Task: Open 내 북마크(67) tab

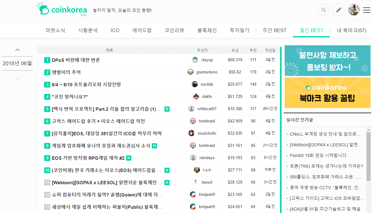Action: pyautogui.click(x=352, y=30)
